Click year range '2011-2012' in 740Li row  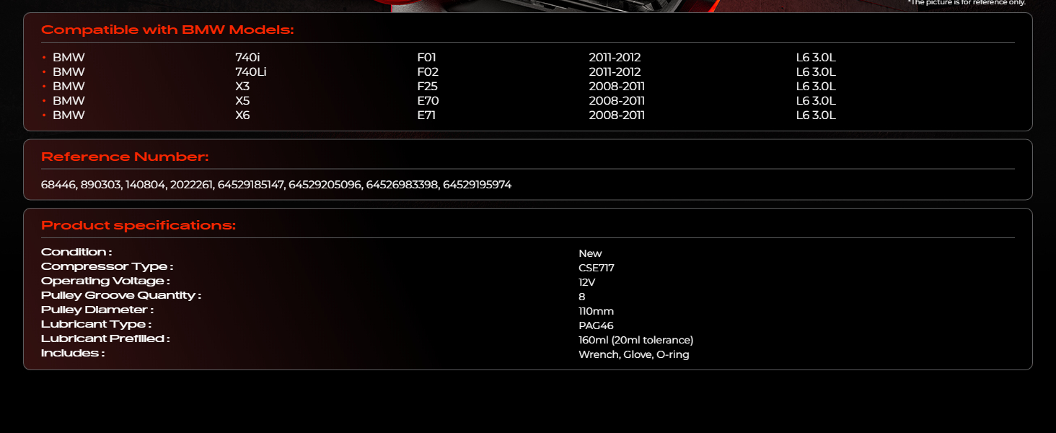pos(615,72)
